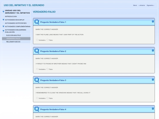Screen dimensions: 159x119
Task: Open Actividades Educaplay in the sidebar
Action: click(x=15, y=20)
